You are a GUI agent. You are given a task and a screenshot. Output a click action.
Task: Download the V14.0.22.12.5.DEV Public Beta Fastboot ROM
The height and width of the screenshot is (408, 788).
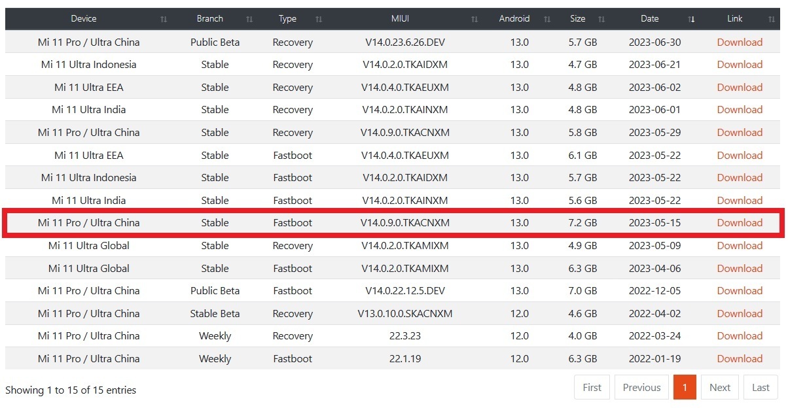(x=740, y=291)
